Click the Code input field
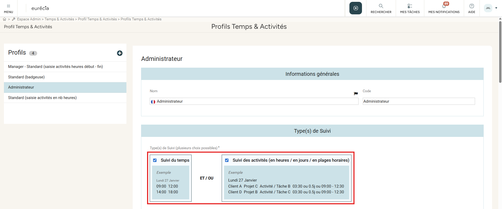Viewport: 502px width, 209px height. pos(418,101)
